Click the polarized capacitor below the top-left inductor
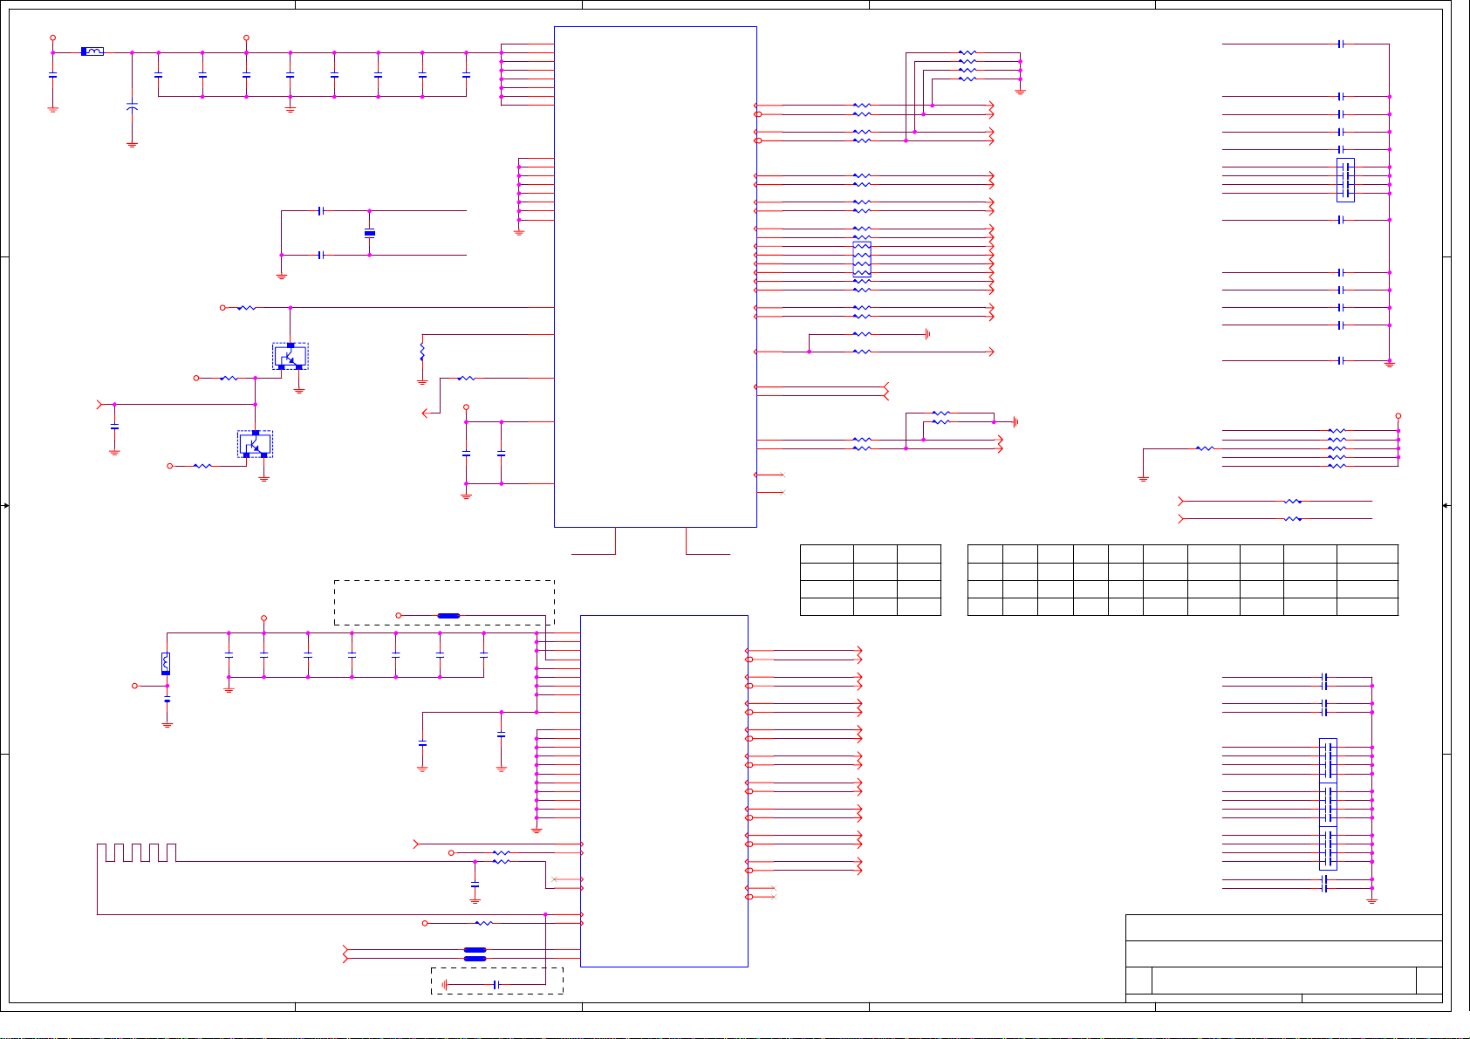 (x=132, y=106)
